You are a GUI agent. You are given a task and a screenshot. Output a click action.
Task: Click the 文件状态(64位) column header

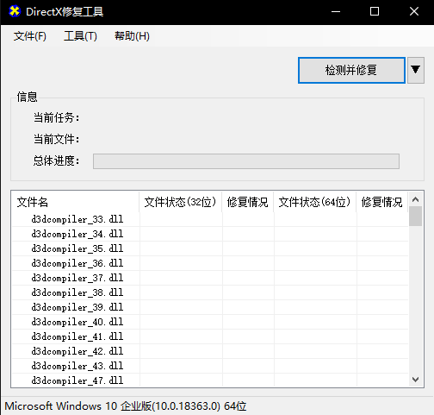(x=314, y=202)
